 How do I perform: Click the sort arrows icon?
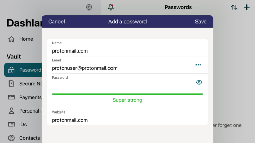tap(234, 7)
